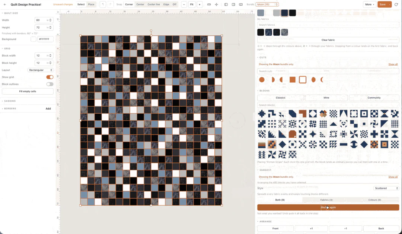
Task: Open the keyboard shortcuts icon
Action: pyautogui.click(x=241, y=4)
